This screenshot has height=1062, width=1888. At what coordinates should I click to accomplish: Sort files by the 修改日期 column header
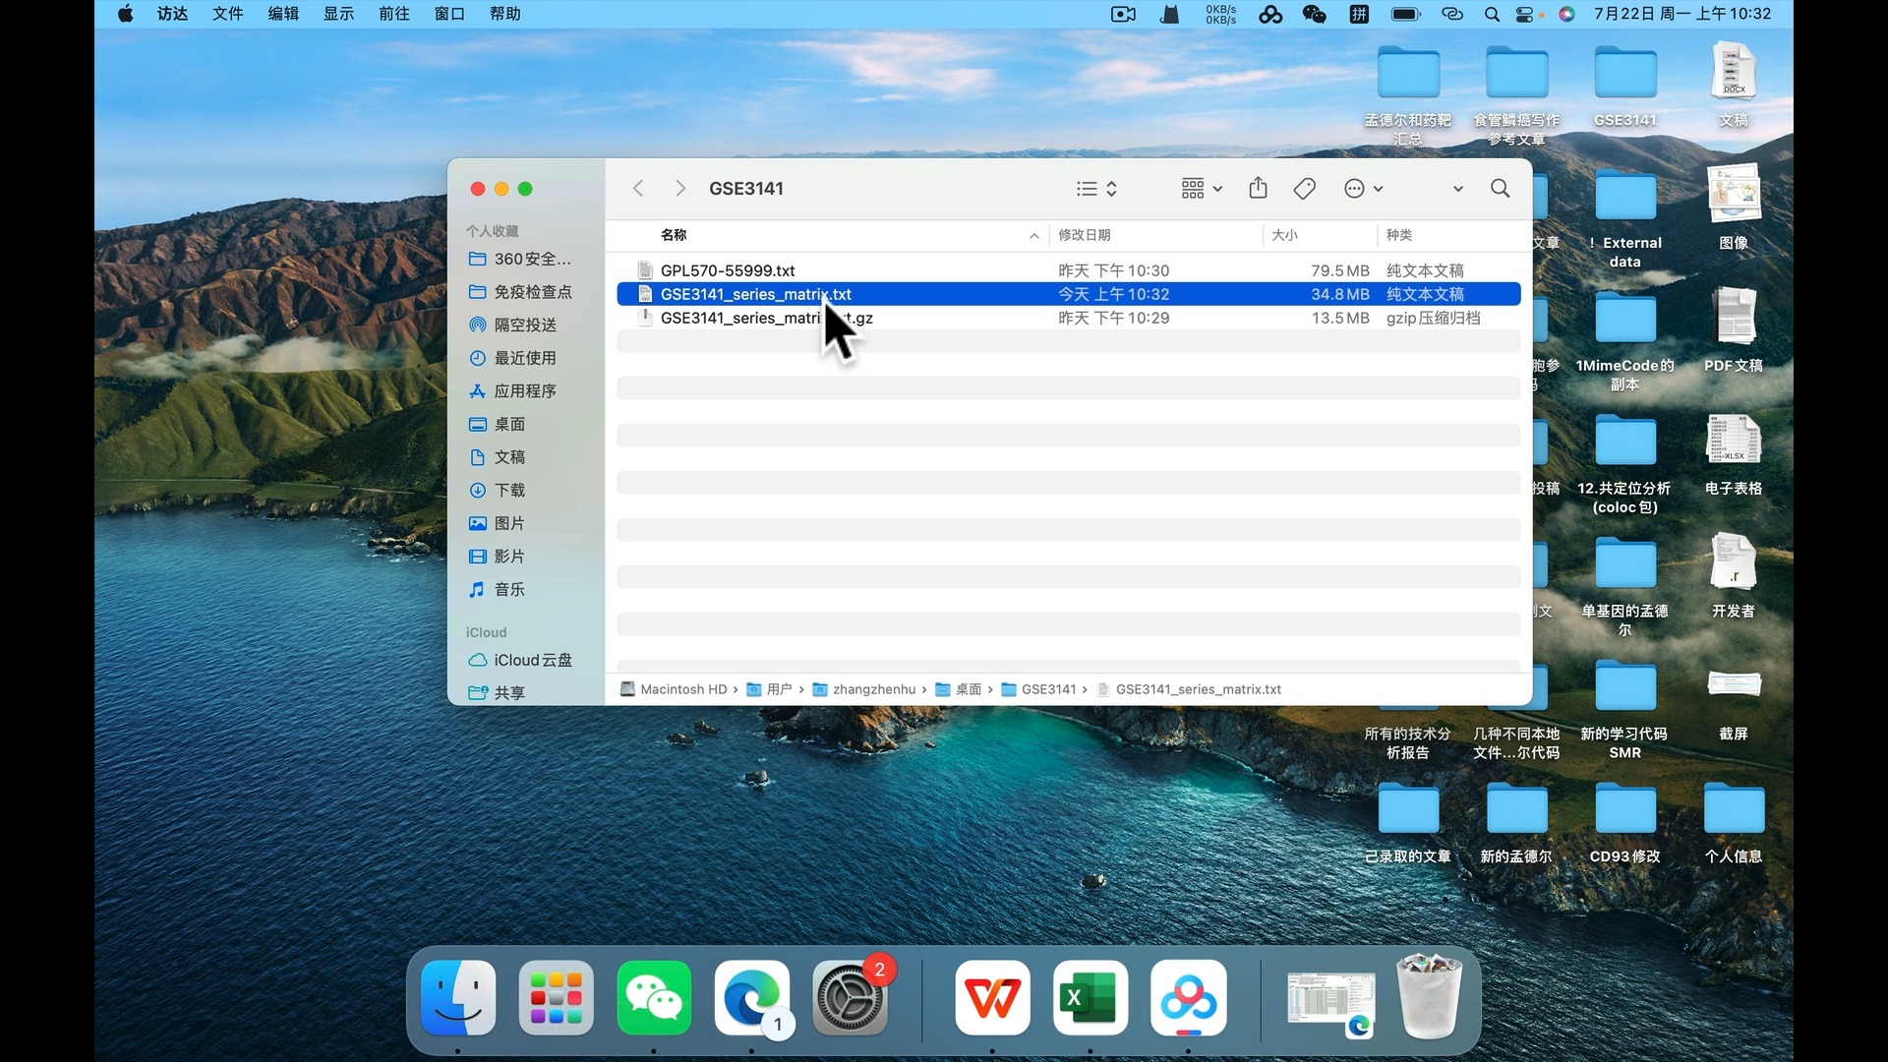pyautogui.click(x=1084, y=235)
